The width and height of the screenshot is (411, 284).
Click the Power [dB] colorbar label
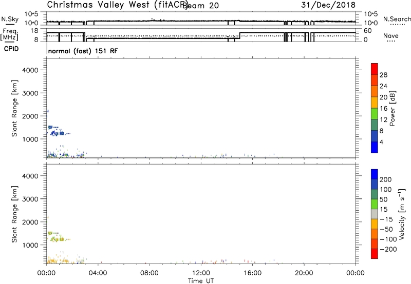click(393, 108)
